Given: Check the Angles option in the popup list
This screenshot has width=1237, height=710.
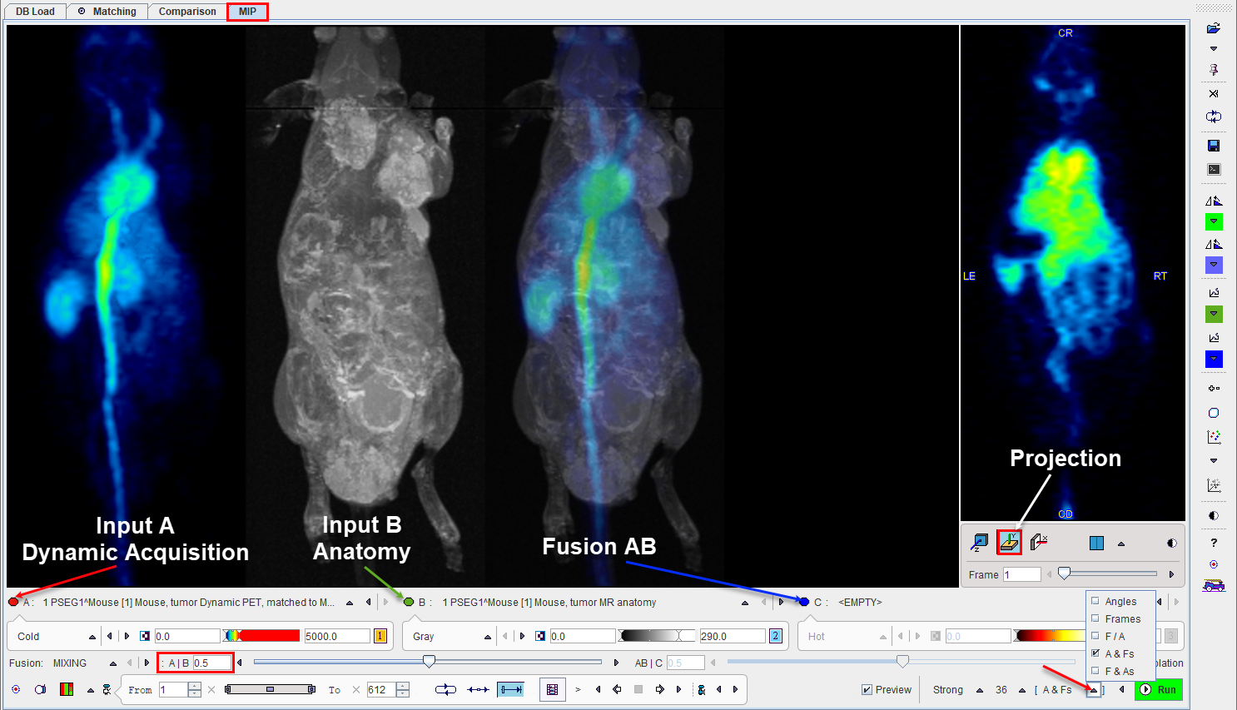Looking at the screenshot, I should coord(1095,601).
